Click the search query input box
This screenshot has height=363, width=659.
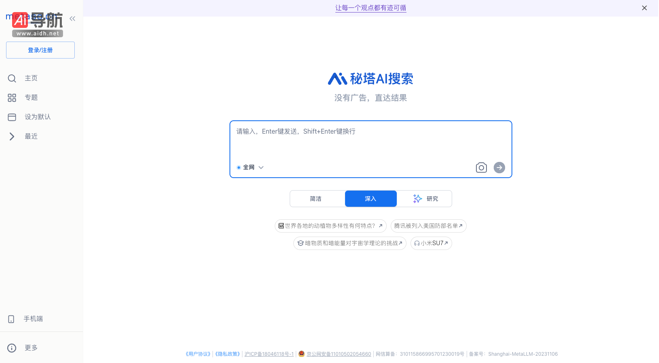pyautogui.click(x=371, y=141)
